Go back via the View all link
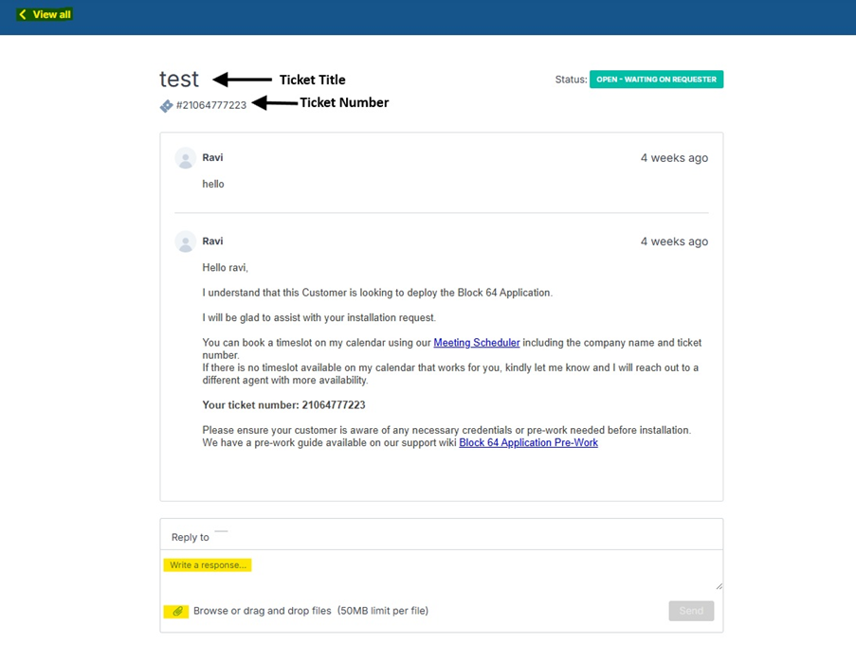Viewport: 856px width, 661px height. point(45,14)
